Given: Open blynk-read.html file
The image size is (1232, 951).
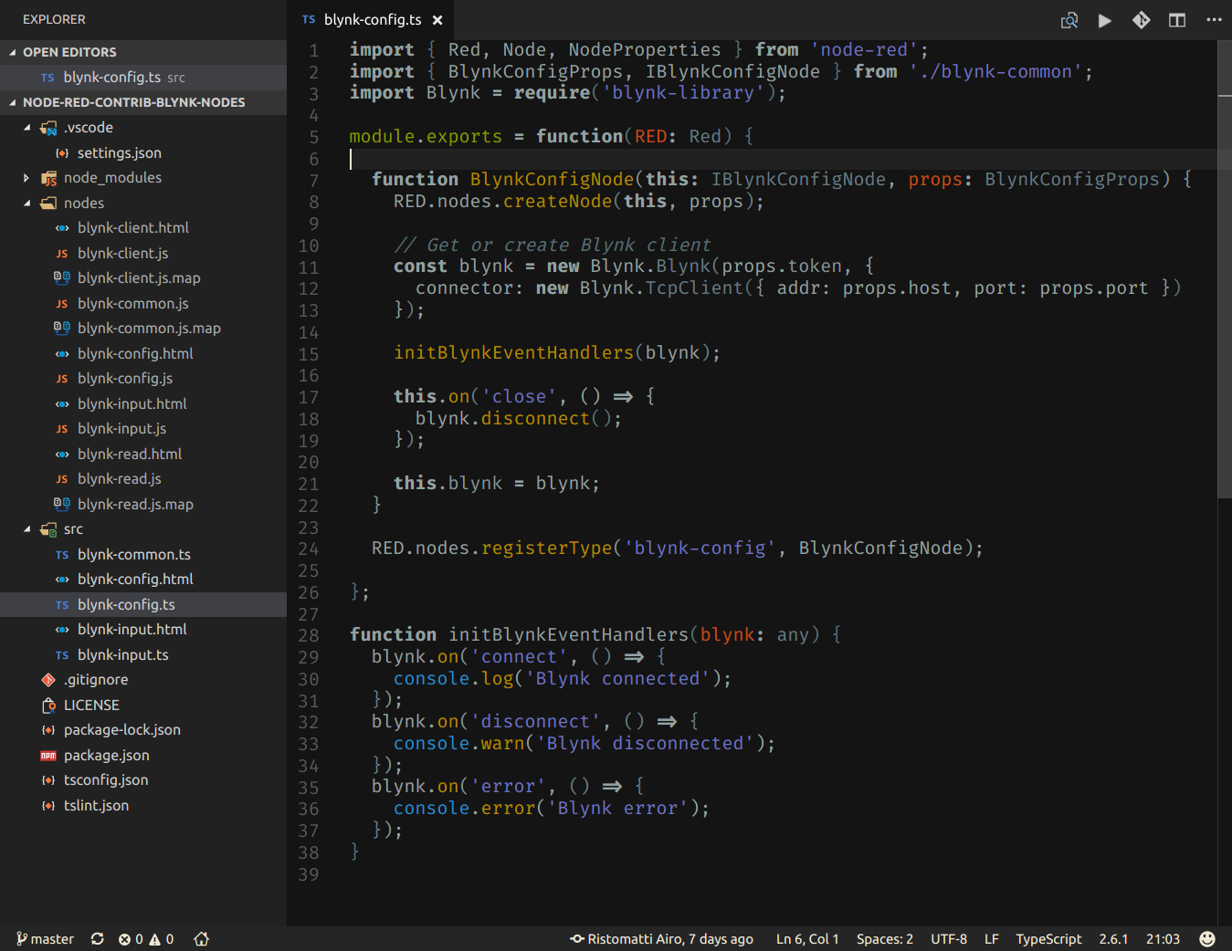Looking at the screenshot, I should click(x=143, y=454).
